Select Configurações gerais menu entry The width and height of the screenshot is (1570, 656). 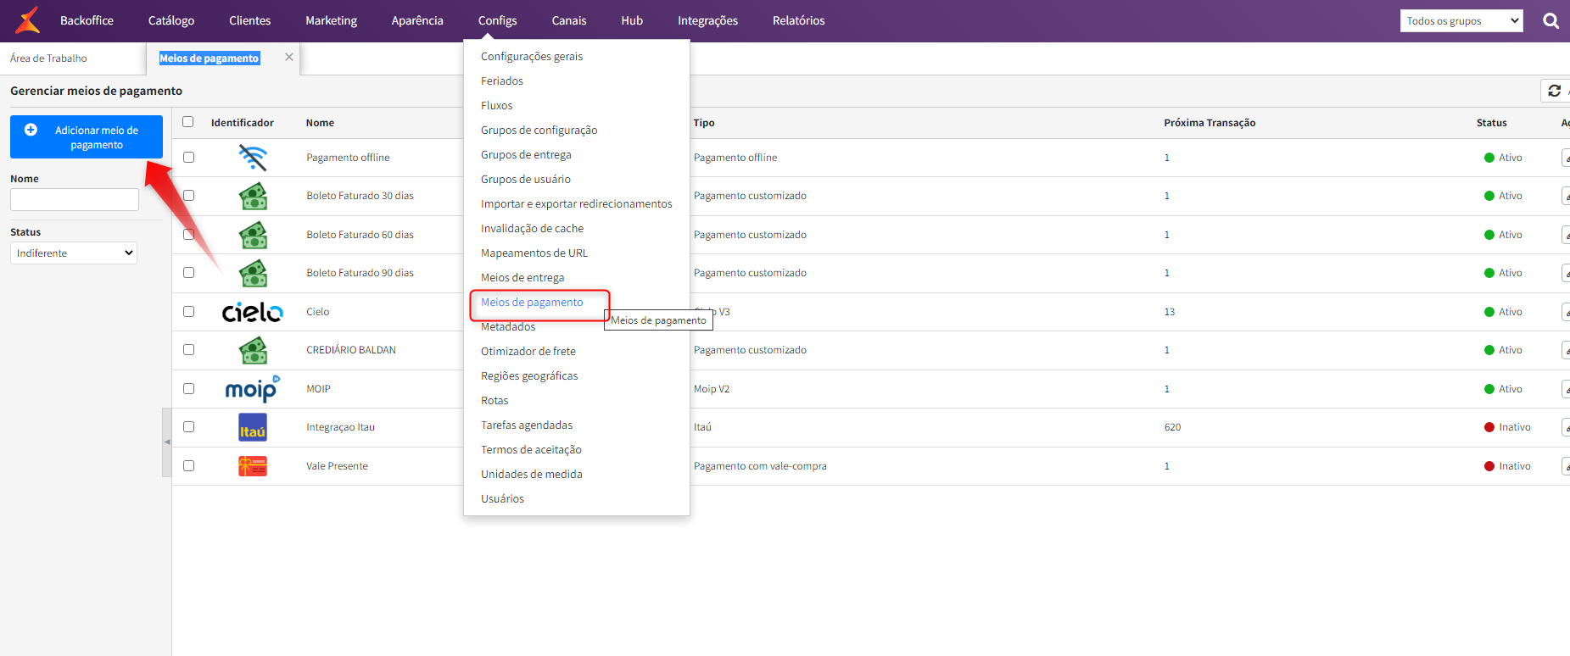pyautogui.click(x=532, y=57)
